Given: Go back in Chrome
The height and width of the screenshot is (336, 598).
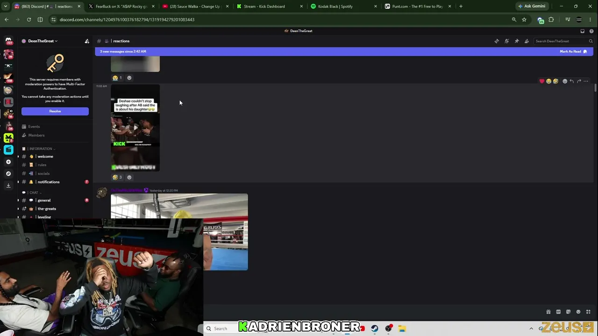Looking at the screenshot, I should pyautogui.click(x=7, y=20).
